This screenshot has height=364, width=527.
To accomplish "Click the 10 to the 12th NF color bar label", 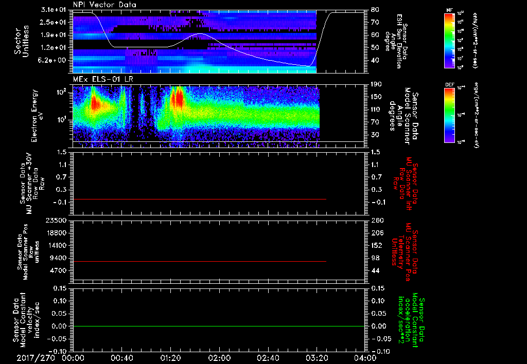I will point(461,13).
